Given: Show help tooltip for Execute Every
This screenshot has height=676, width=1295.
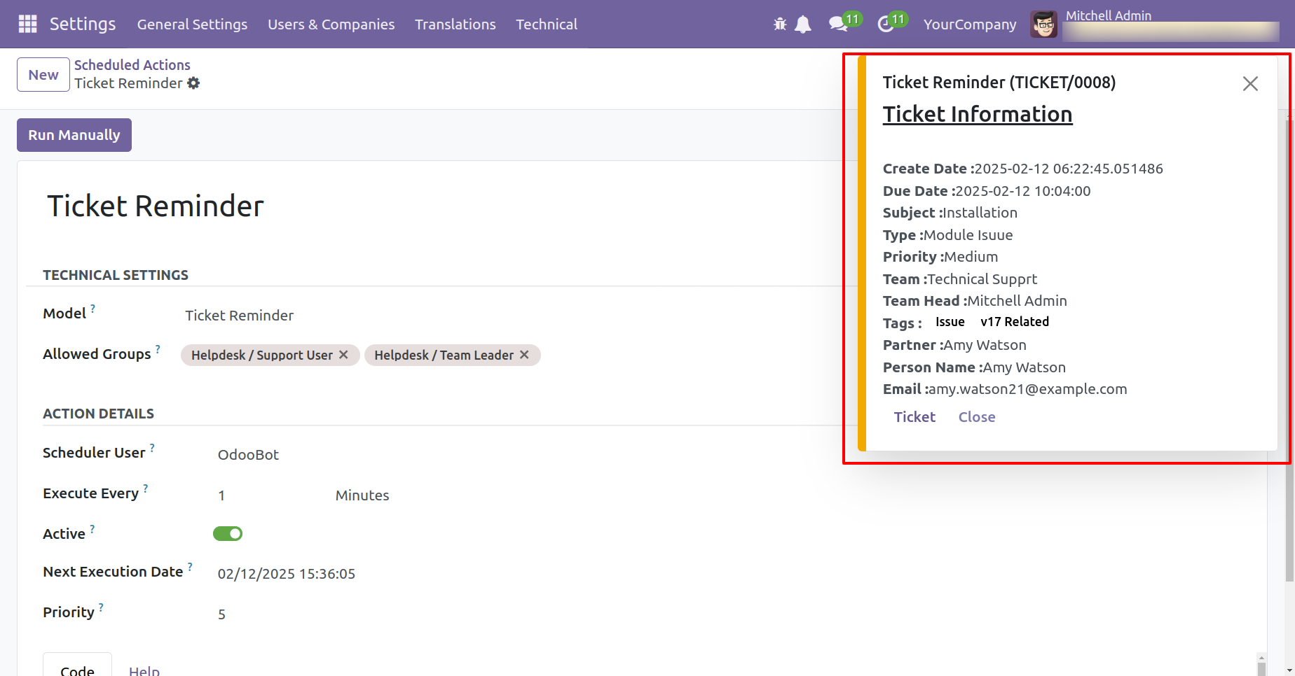Looking at the screenshot, I should click(x=145, y=488).
